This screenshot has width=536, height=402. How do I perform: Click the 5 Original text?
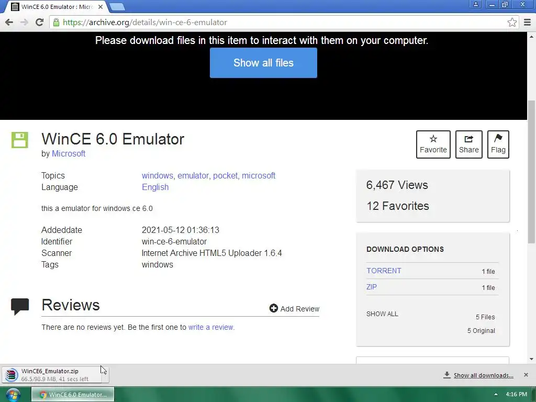[481, 331]
